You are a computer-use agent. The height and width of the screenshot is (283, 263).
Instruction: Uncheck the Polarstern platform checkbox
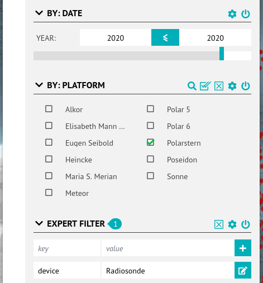tap(150, 142)
